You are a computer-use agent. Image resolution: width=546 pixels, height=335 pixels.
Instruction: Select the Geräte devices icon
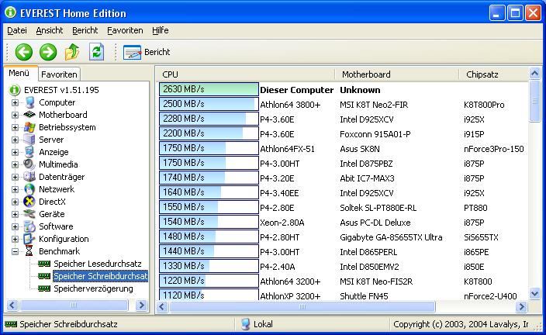pos(29,214)
